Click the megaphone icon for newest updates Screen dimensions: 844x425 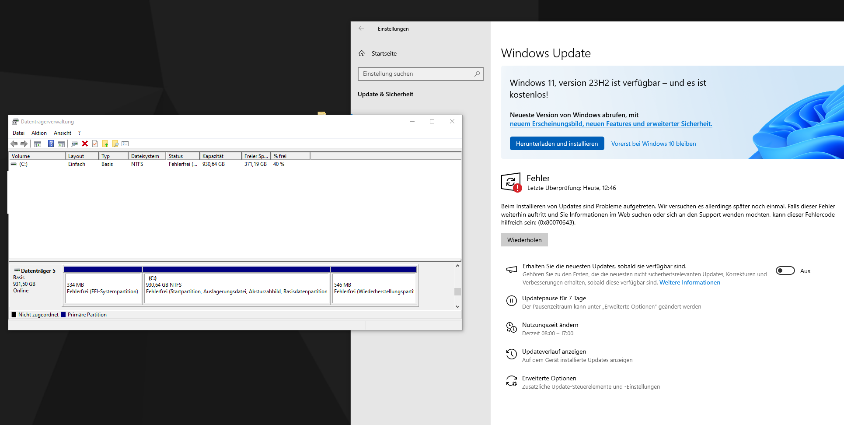[512, 270]
